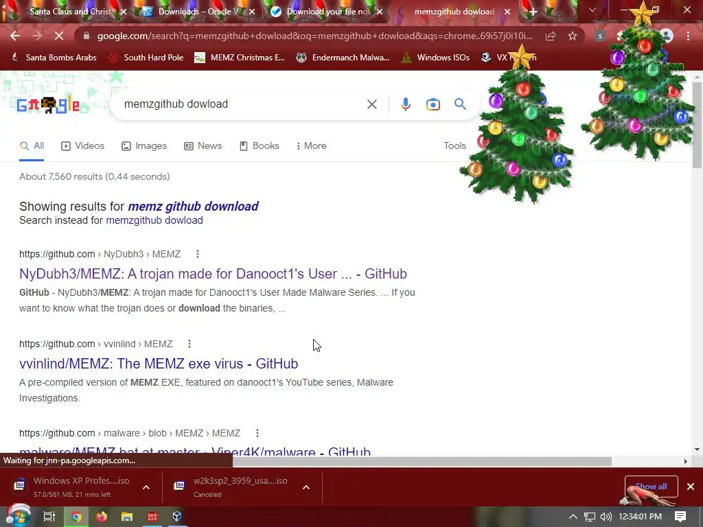Open the MEMZ Christmas E... bookmark
The width and height of the screenshot is (703, 527).
240,58
